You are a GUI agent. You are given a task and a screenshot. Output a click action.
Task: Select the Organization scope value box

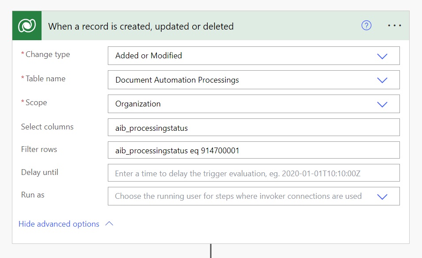pos(254,104)
